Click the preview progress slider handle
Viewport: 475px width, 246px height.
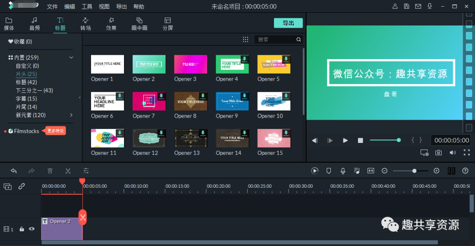tap(398, 140)
